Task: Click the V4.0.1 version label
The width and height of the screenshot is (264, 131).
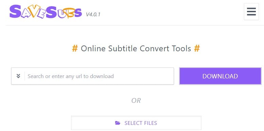Action: point(93,15)
